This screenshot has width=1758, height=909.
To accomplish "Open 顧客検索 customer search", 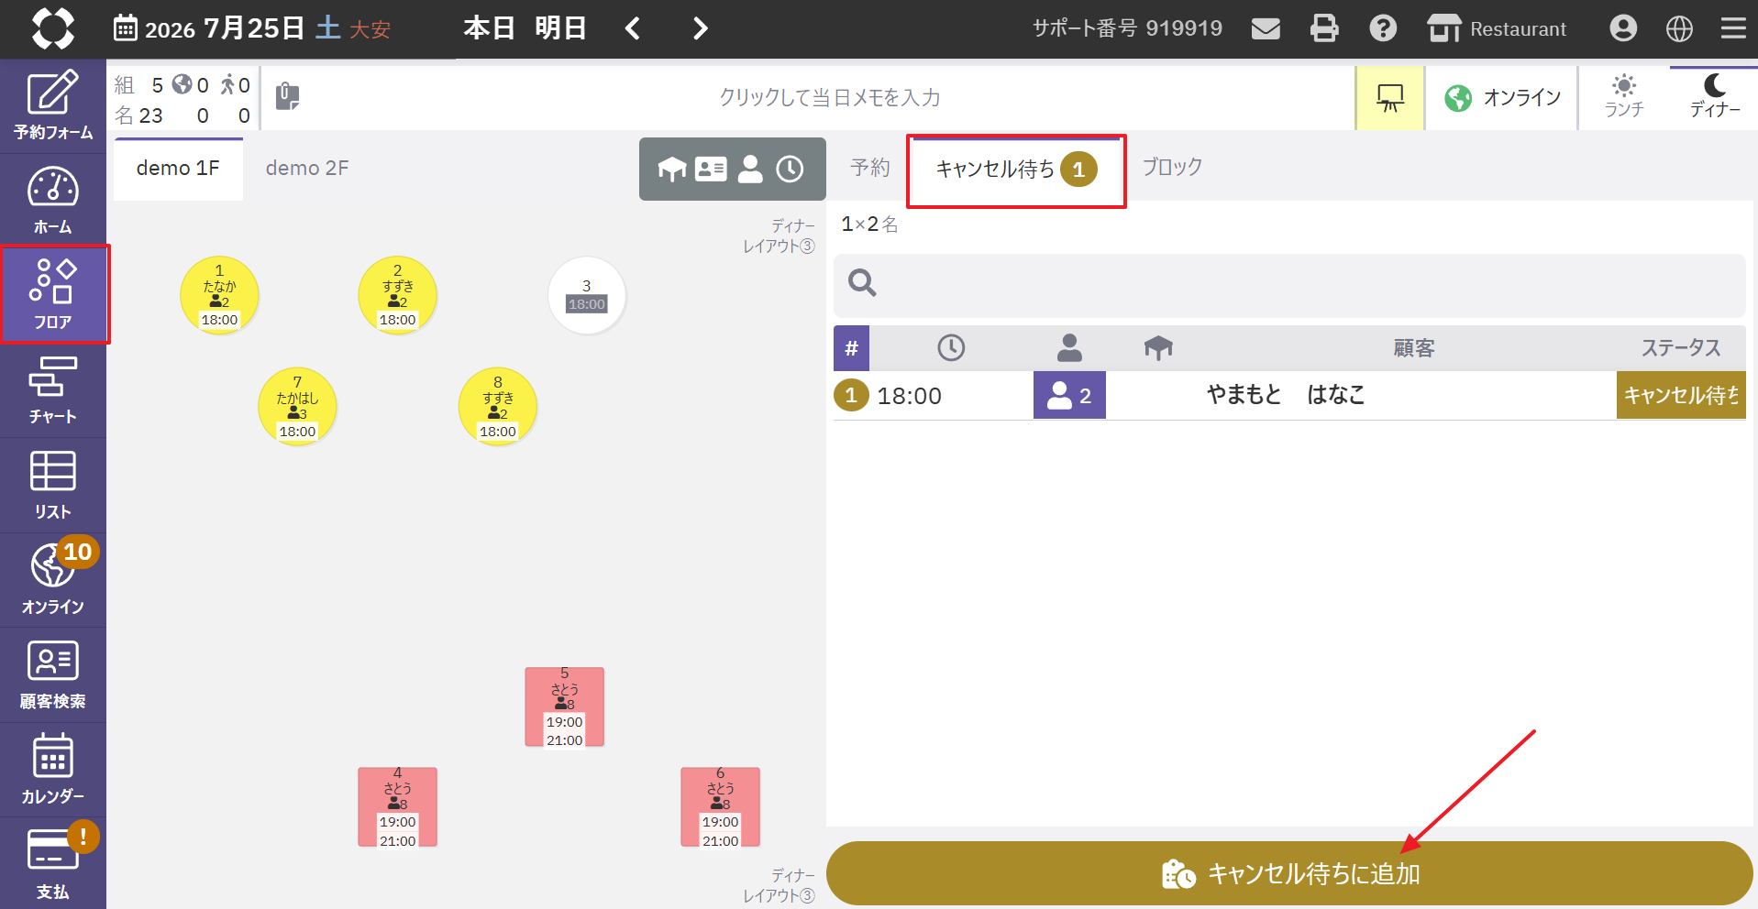I will pos(53,674).
